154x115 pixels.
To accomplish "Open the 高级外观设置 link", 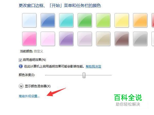I will coord(29,96).
